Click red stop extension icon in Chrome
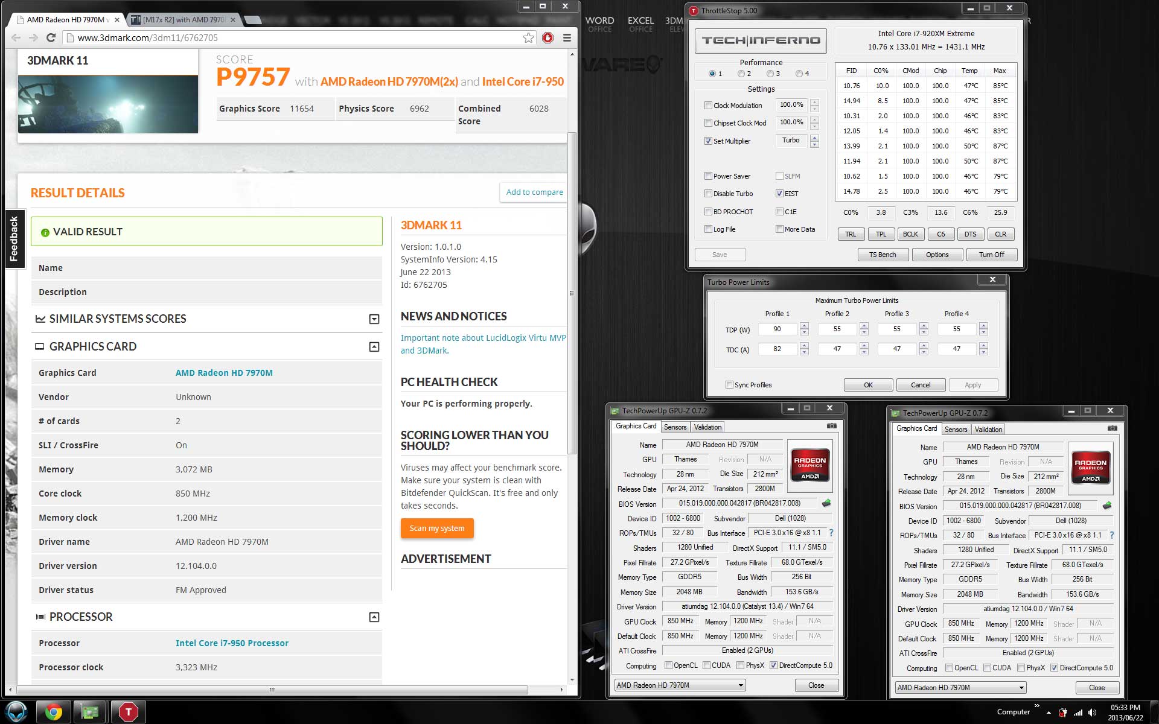1159x724 pixels. click(548, 37)
